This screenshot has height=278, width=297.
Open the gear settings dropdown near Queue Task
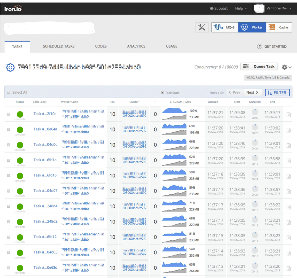tap(286, 67)
